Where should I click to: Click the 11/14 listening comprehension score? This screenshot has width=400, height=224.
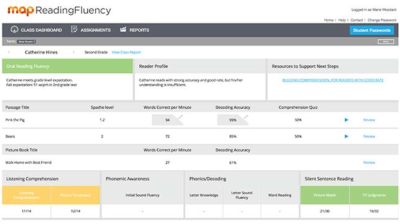[26, 211]
